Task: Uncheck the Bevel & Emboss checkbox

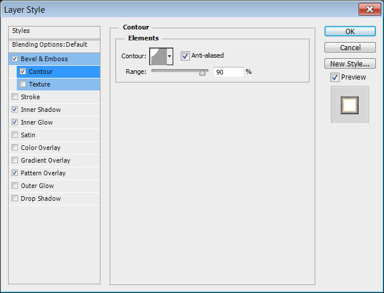Action: tap(14, 59)
